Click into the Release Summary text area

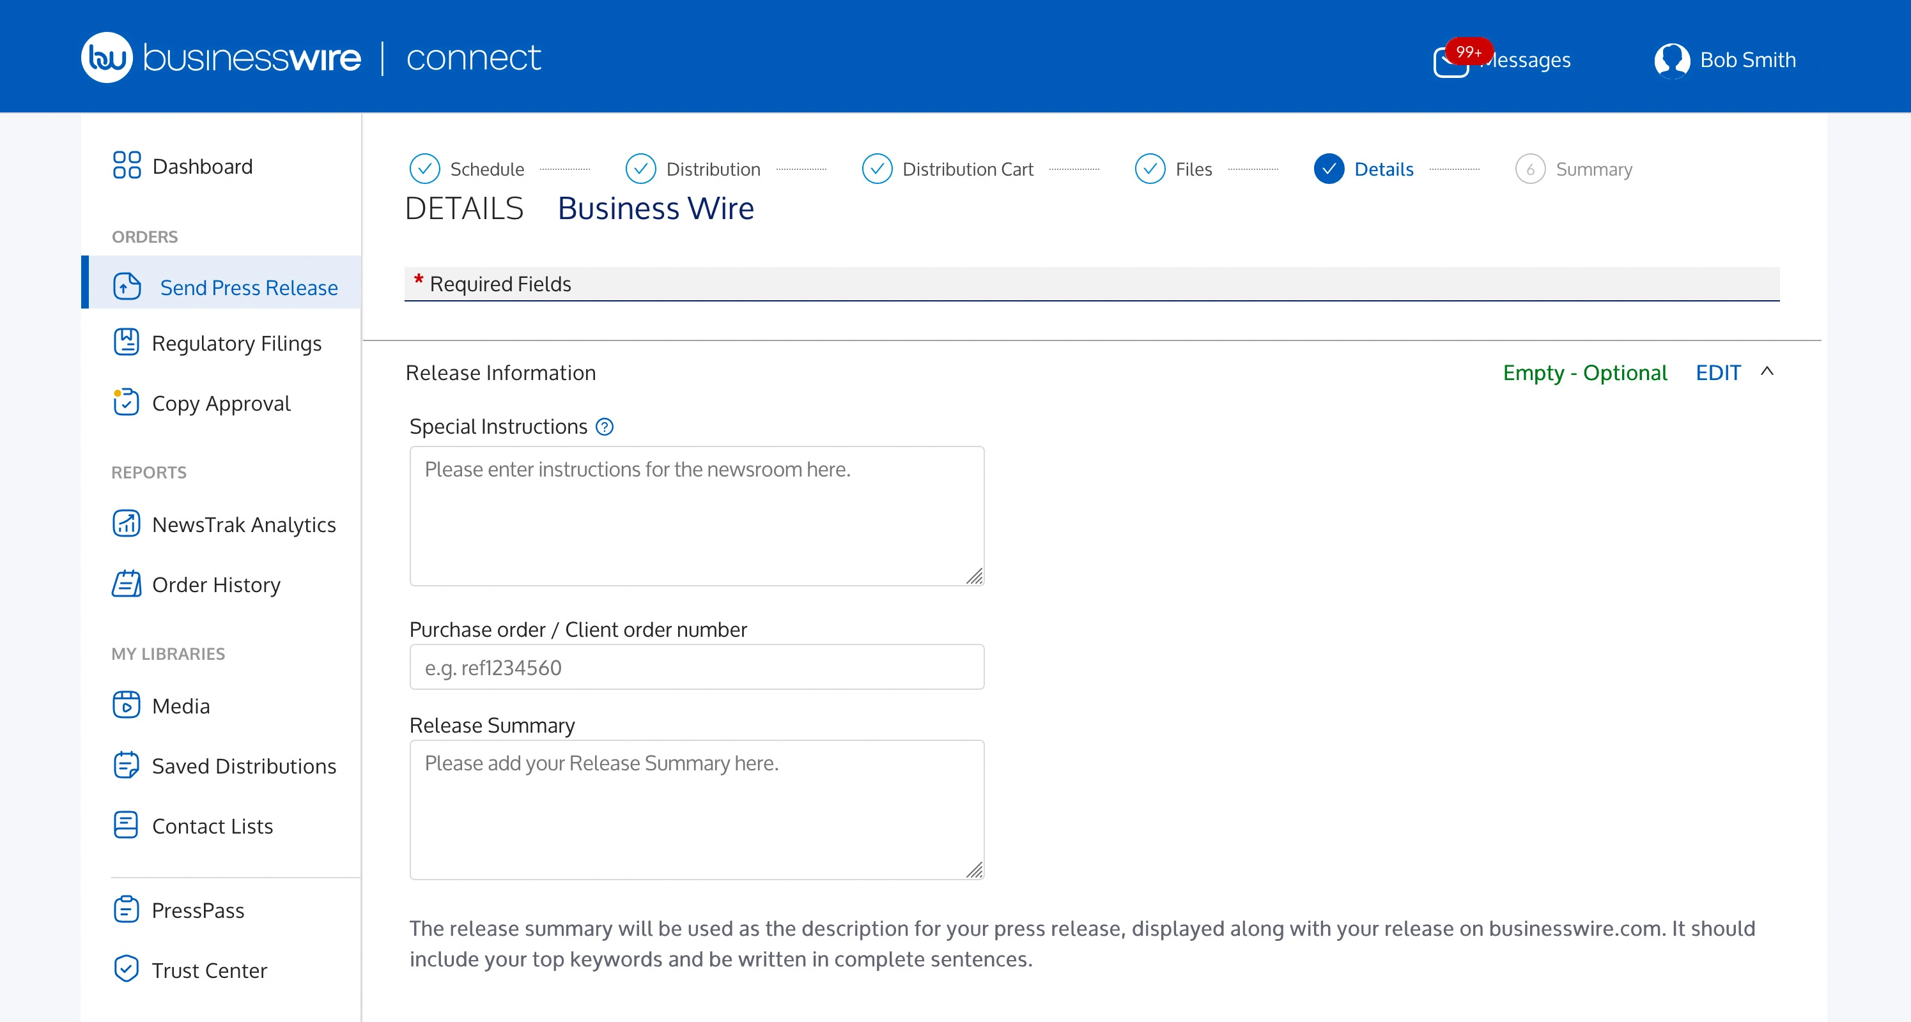[x=697, y=809]
